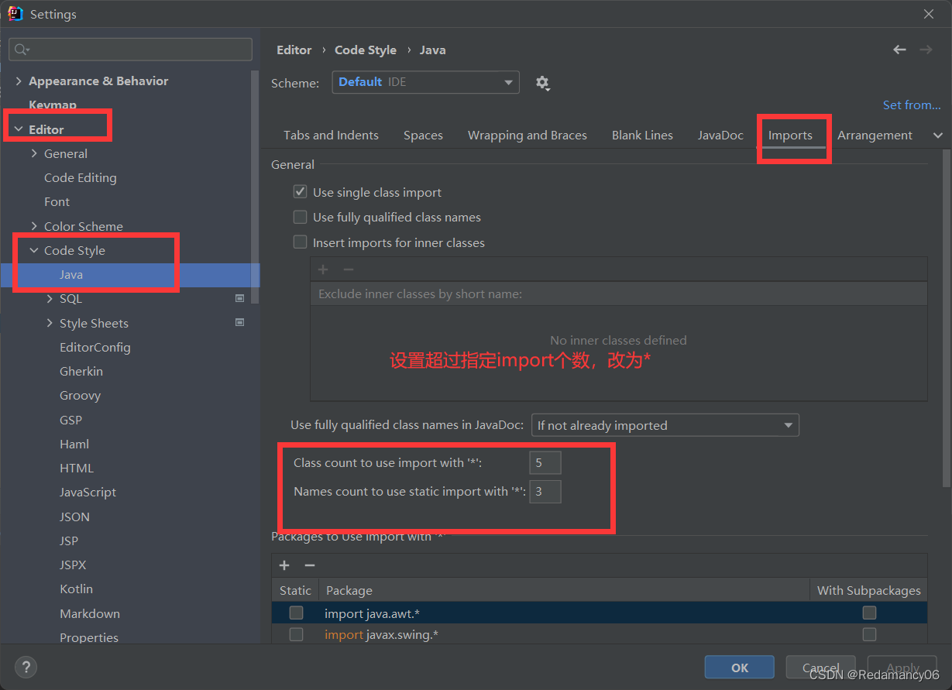This screenshot has height=690, width=952.
Task: Select Font in the settings tree
Action: pyautogui.click(x=57, y=201)
